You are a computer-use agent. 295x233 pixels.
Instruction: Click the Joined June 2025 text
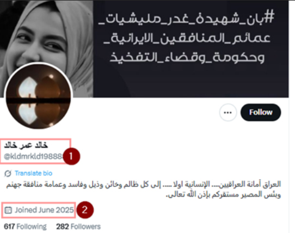click(44, 210)
